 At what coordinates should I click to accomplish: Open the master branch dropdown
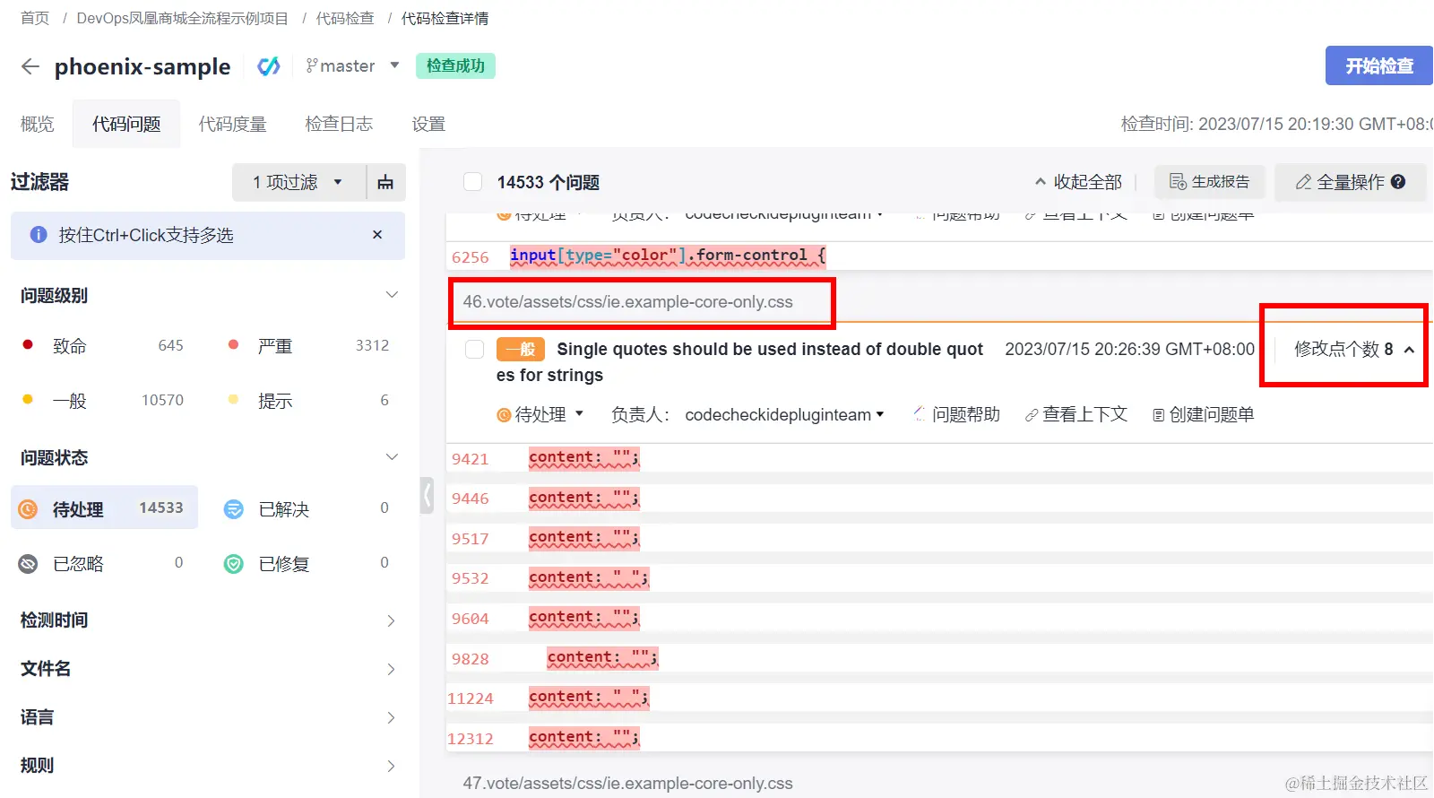[x=352, y=65]
